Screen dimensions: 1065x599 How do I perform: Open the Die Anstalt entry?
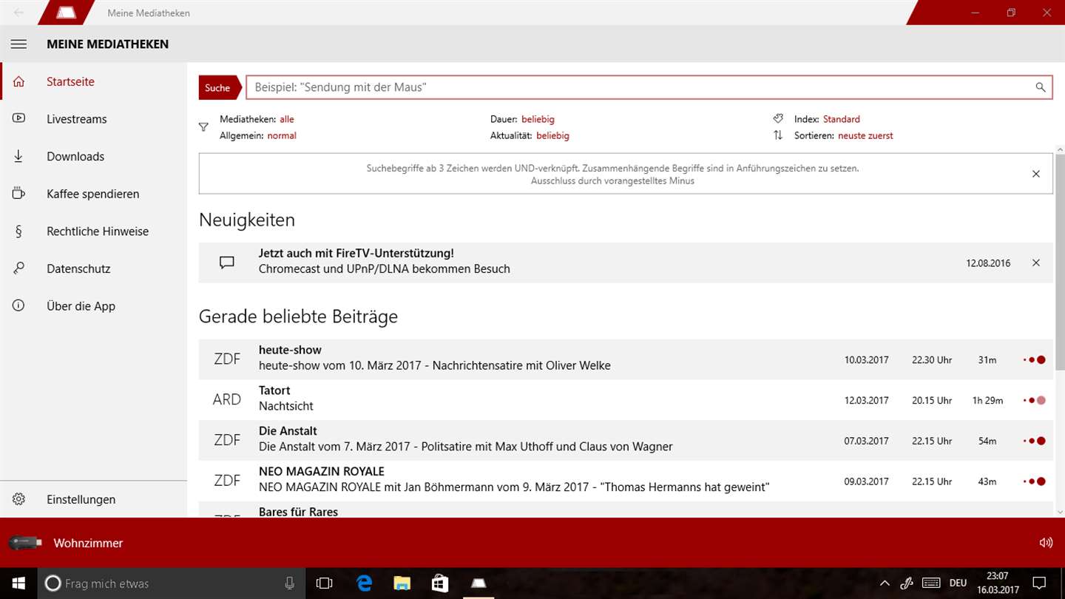(x=626, y=441)
